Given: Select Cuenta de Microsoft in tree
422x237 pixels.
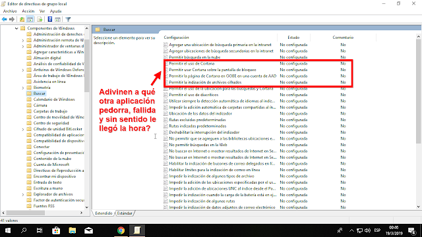Looking at the screenshot, I should 51,165.
